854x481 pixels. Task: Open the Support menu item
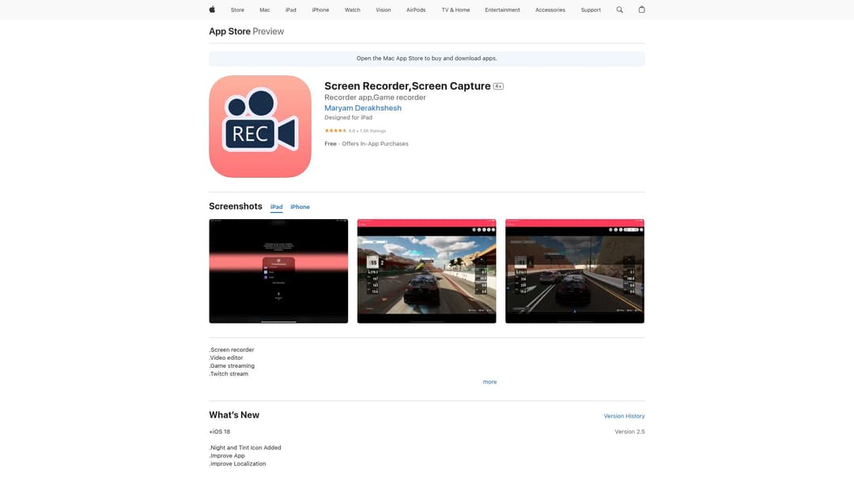point(591,9)
